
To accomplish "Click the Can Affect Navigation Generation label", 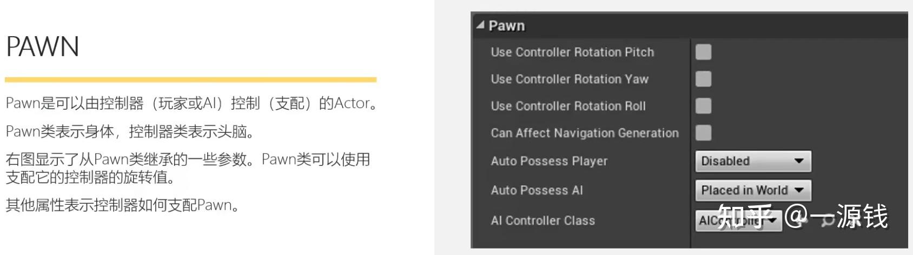I will (x=584, y=133).
